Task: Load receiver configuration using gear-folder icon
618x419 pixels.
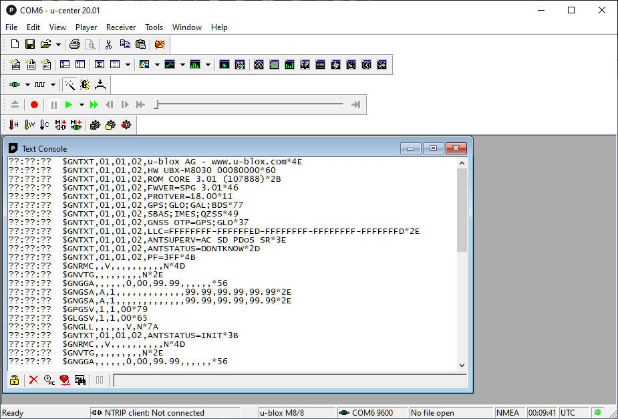Action: point(111,125)
